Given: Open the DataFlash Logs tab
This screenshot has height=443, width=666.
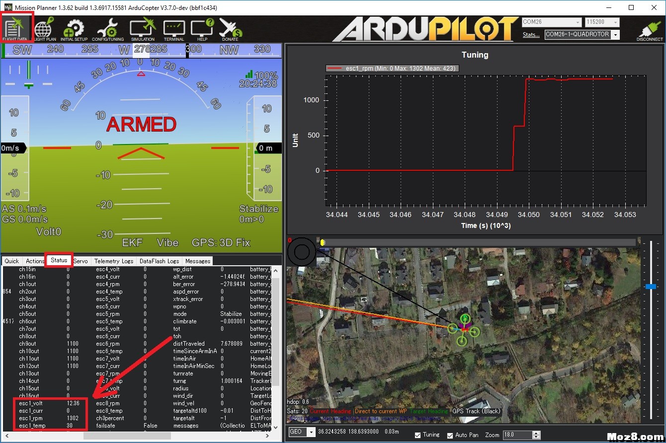Looking at the screenshot, I should [x=159, y=261].
